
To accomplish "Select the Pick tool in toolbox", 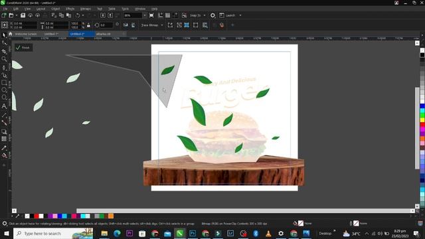I will pos(4,35).
